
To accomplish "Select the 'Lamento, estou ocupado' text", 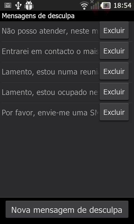I will (x=50, y=92).
